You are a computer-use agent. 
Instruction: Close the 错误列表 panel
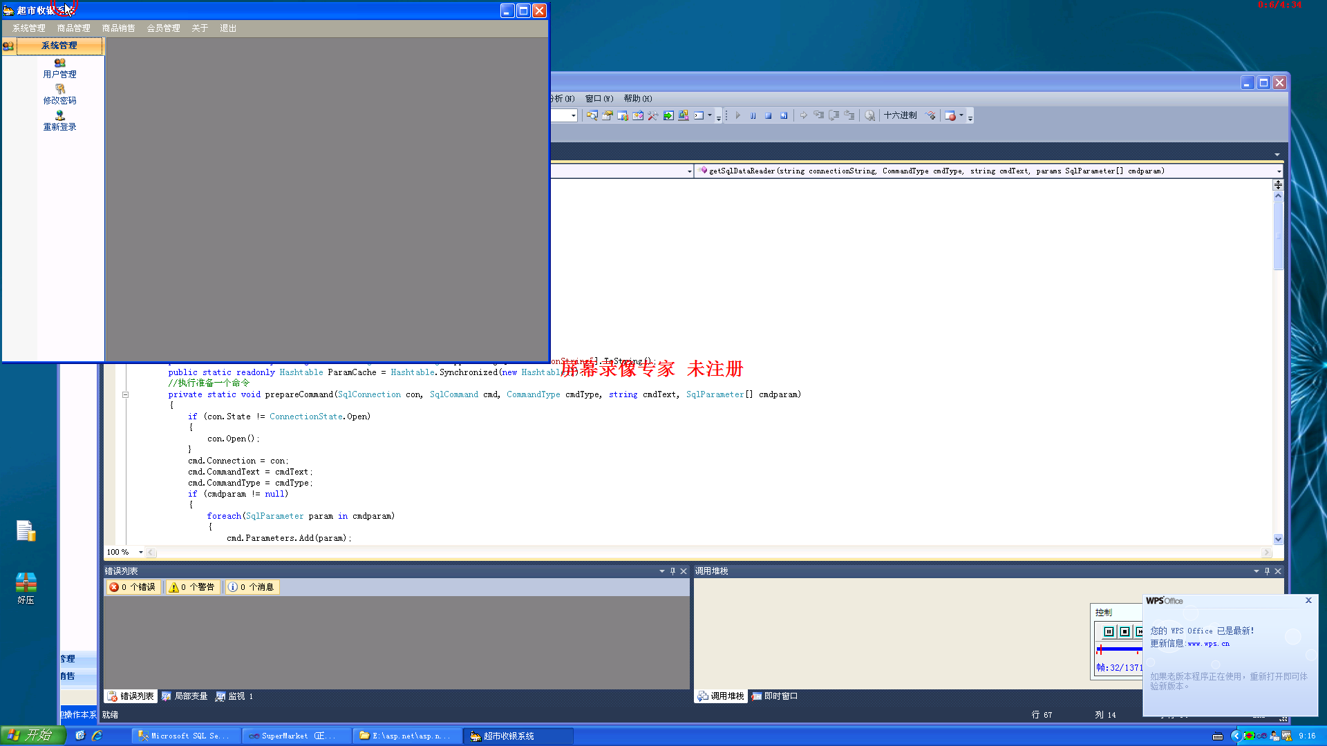(x=684, y=571)
